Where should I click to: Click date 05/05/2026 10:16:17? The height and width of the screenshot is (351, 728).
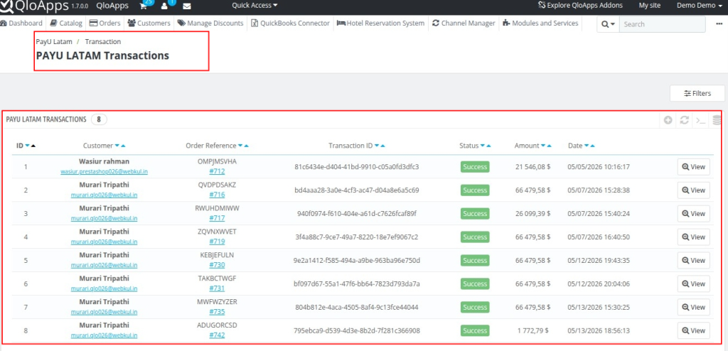tap(599, 167)
